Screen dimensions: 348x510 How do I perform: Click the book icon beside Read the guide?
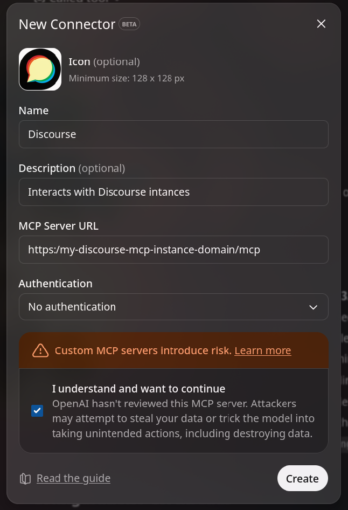click(x=24, y=478)
